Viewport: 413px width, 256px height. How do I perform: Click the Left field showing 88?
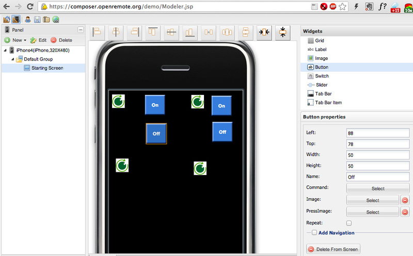[378, 133]
